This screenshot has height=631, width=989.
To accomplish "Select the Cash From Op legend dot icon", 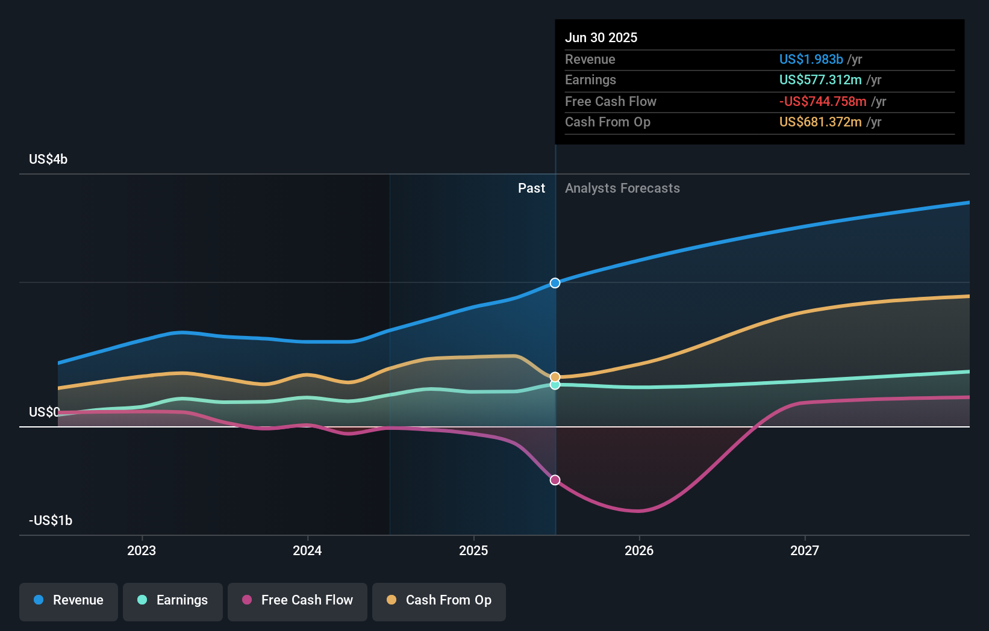I will (392, 600).
